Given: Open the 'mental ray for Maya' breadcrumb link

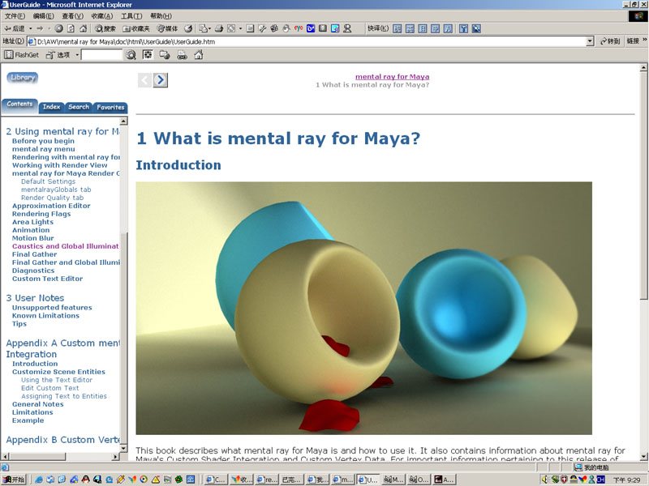Looking at the screenshot, I should [x=392, y=76].
